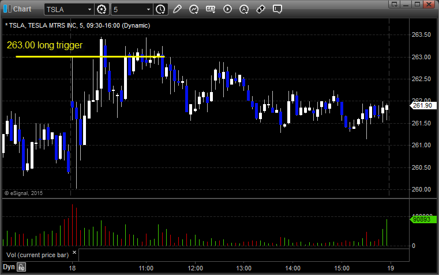Open the window options menu button
Viewport: 439px width, 275px height.
tap(394, 4)
